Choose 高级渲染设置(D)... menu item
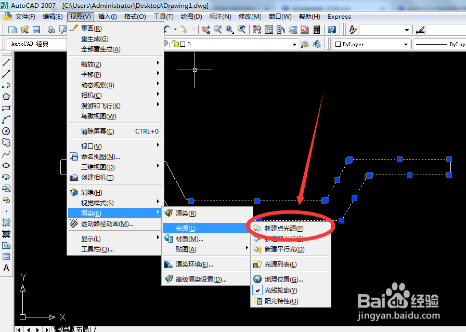Screen dimensions: 466x332 [206, 280]
